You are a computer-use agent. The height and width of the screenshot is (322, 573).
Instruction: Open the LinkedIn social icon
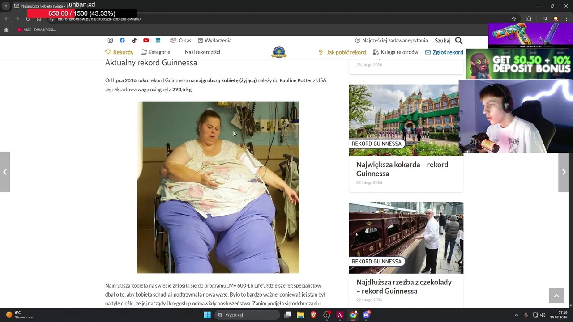pyautogui.click(x=158, y=41)
